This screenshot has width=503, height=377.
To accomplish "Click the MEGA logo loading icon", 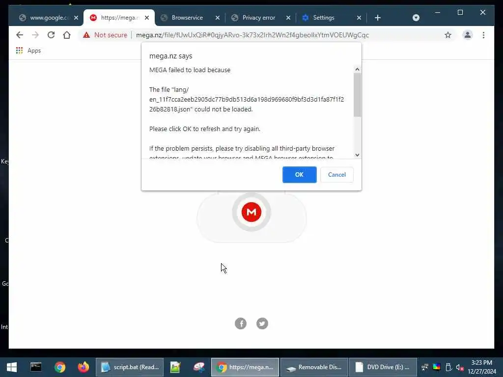I will tap(251, 212).
